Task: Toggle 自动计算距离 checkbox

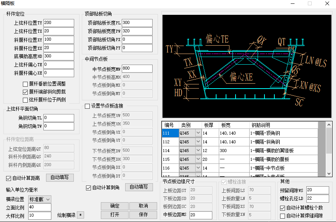Action: pyautogui.click(x=9, y=178)
